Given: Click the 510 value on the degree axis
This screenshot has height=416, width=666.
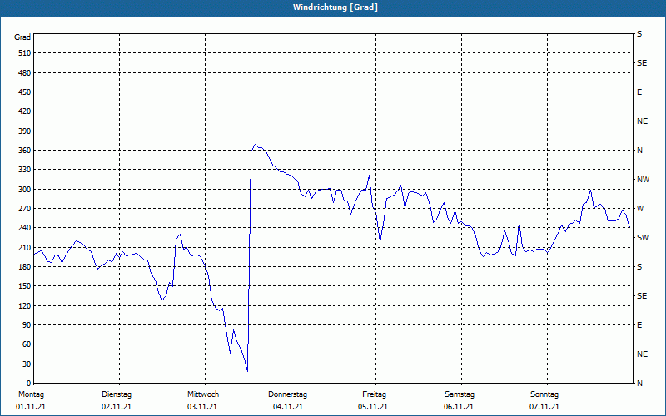Looking at the screenshot, I should tap(24, 53).
